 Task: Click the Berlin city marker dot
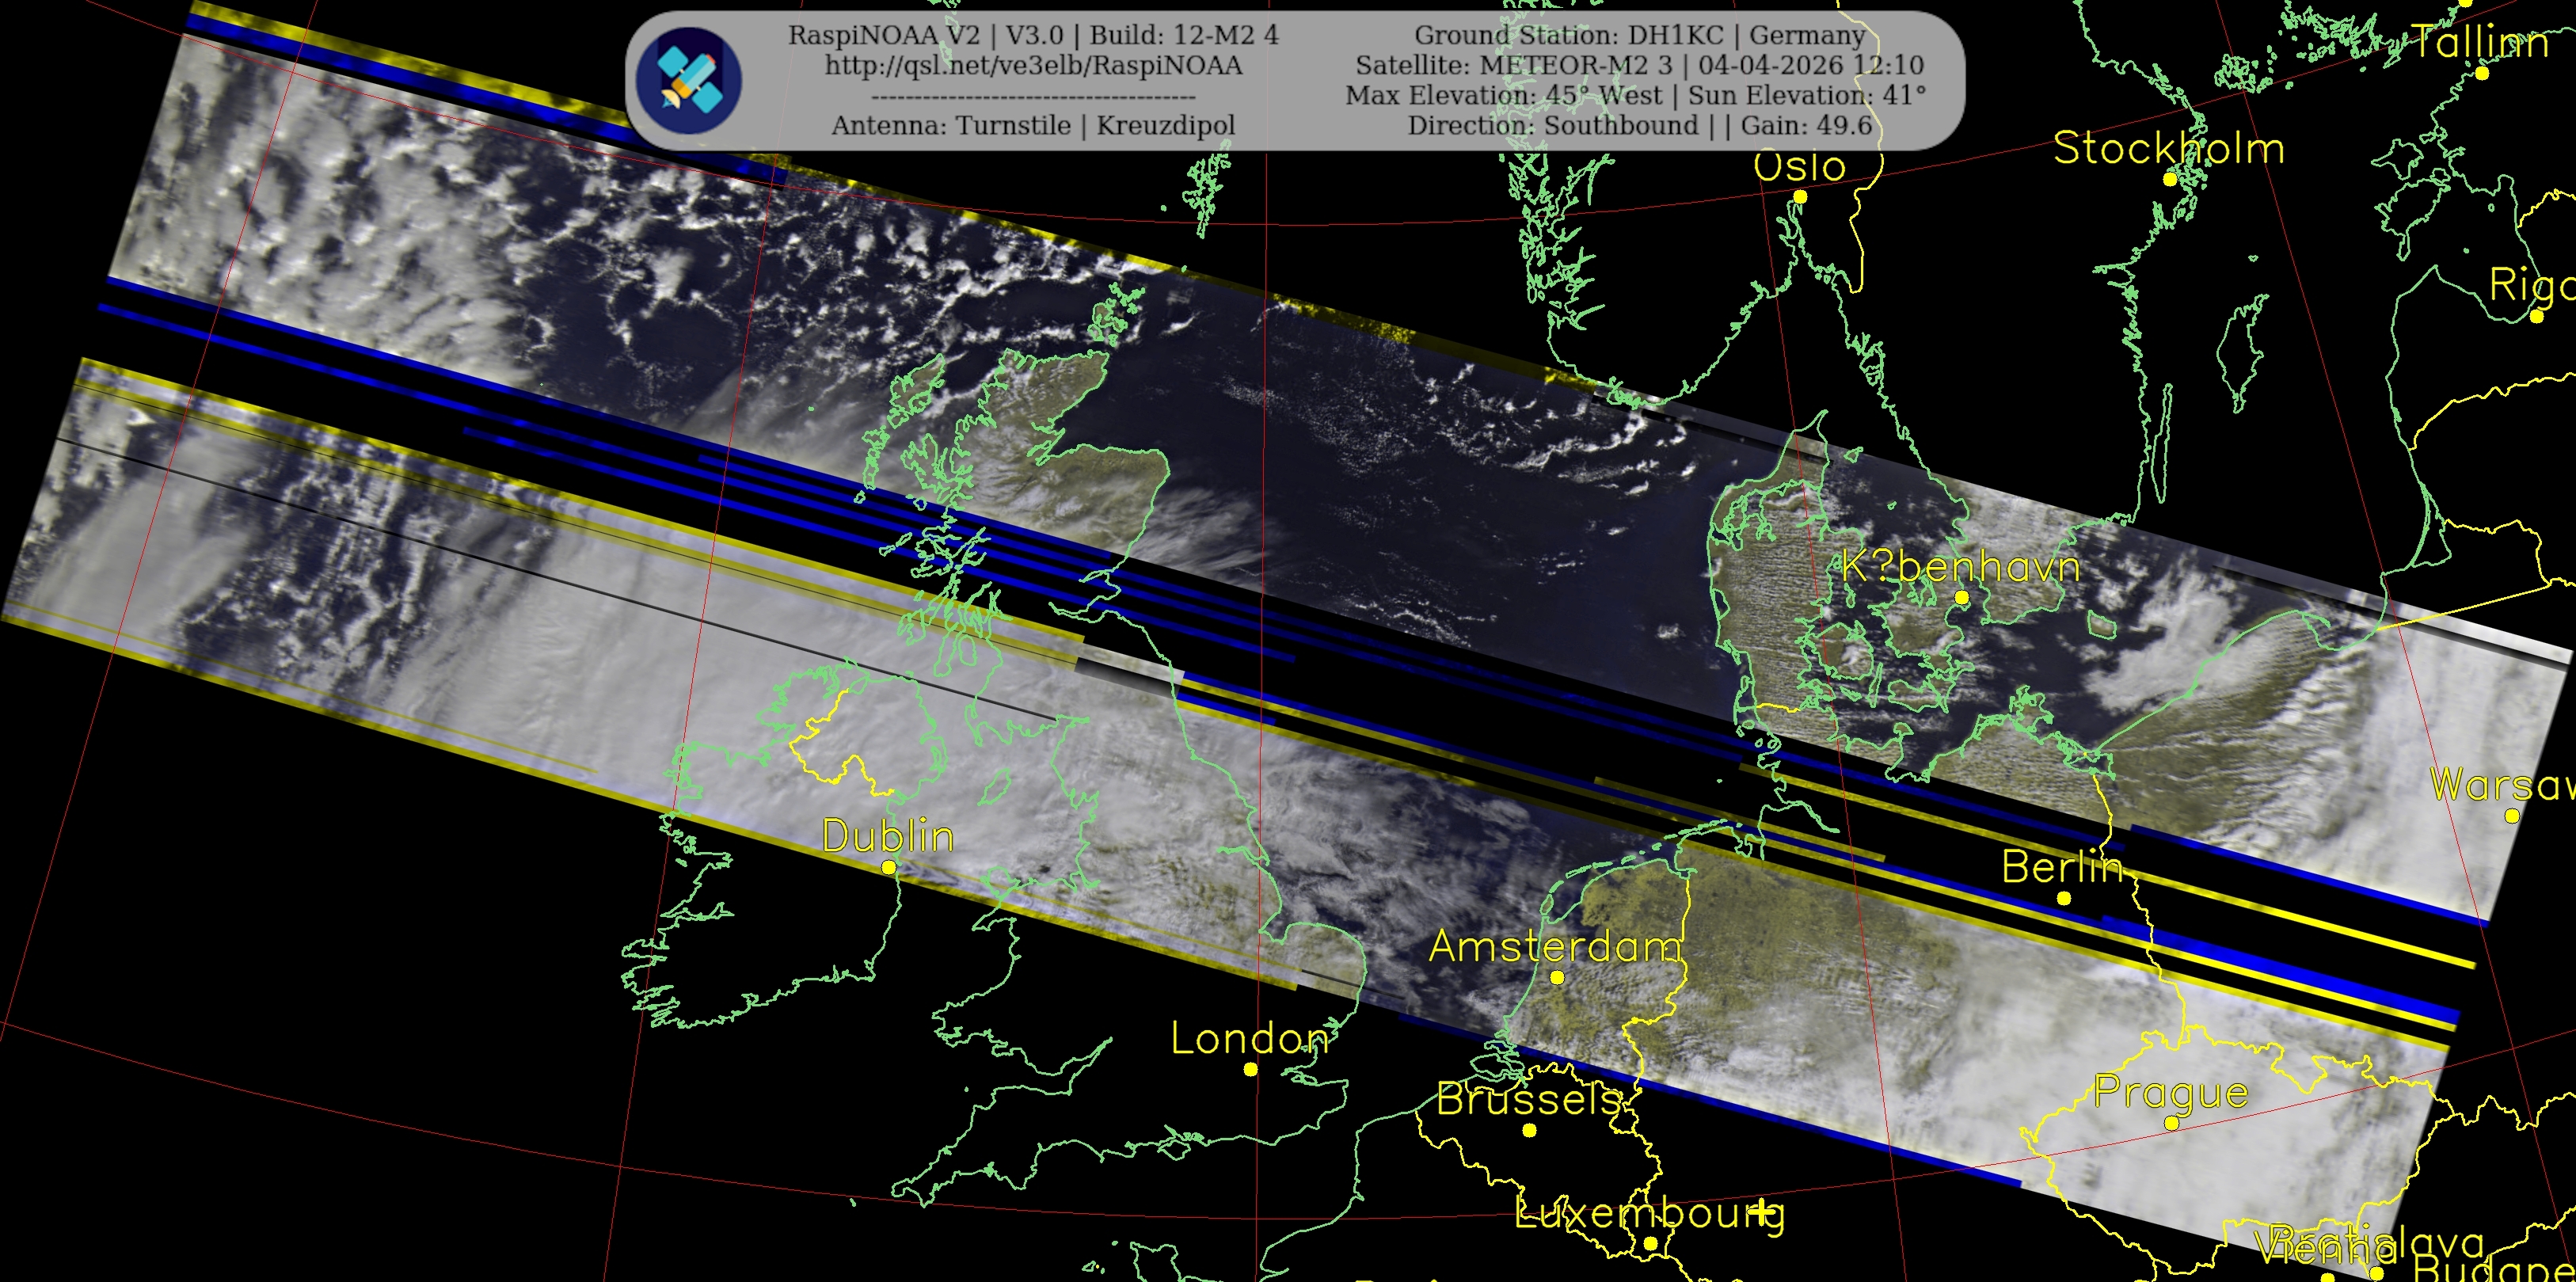point(2063,899)
